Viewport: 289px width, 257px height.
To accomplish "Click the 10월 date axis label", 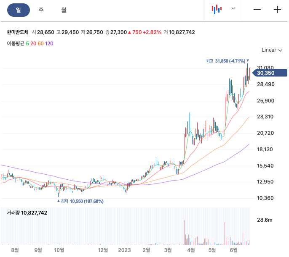I will coord(59,250).
